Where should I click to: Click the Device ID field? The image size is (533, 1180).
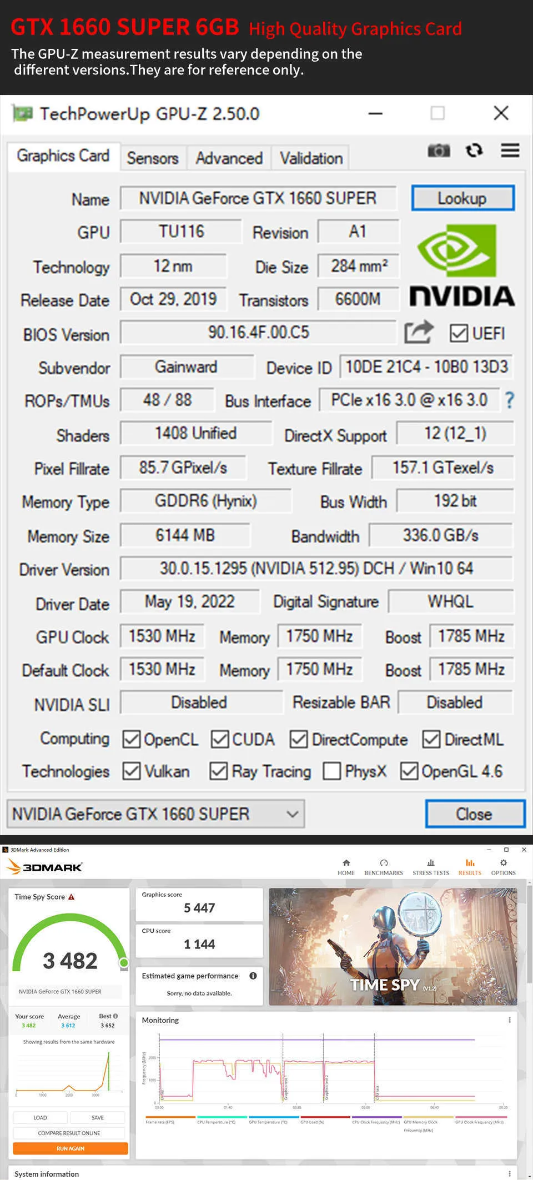(426, 366)
